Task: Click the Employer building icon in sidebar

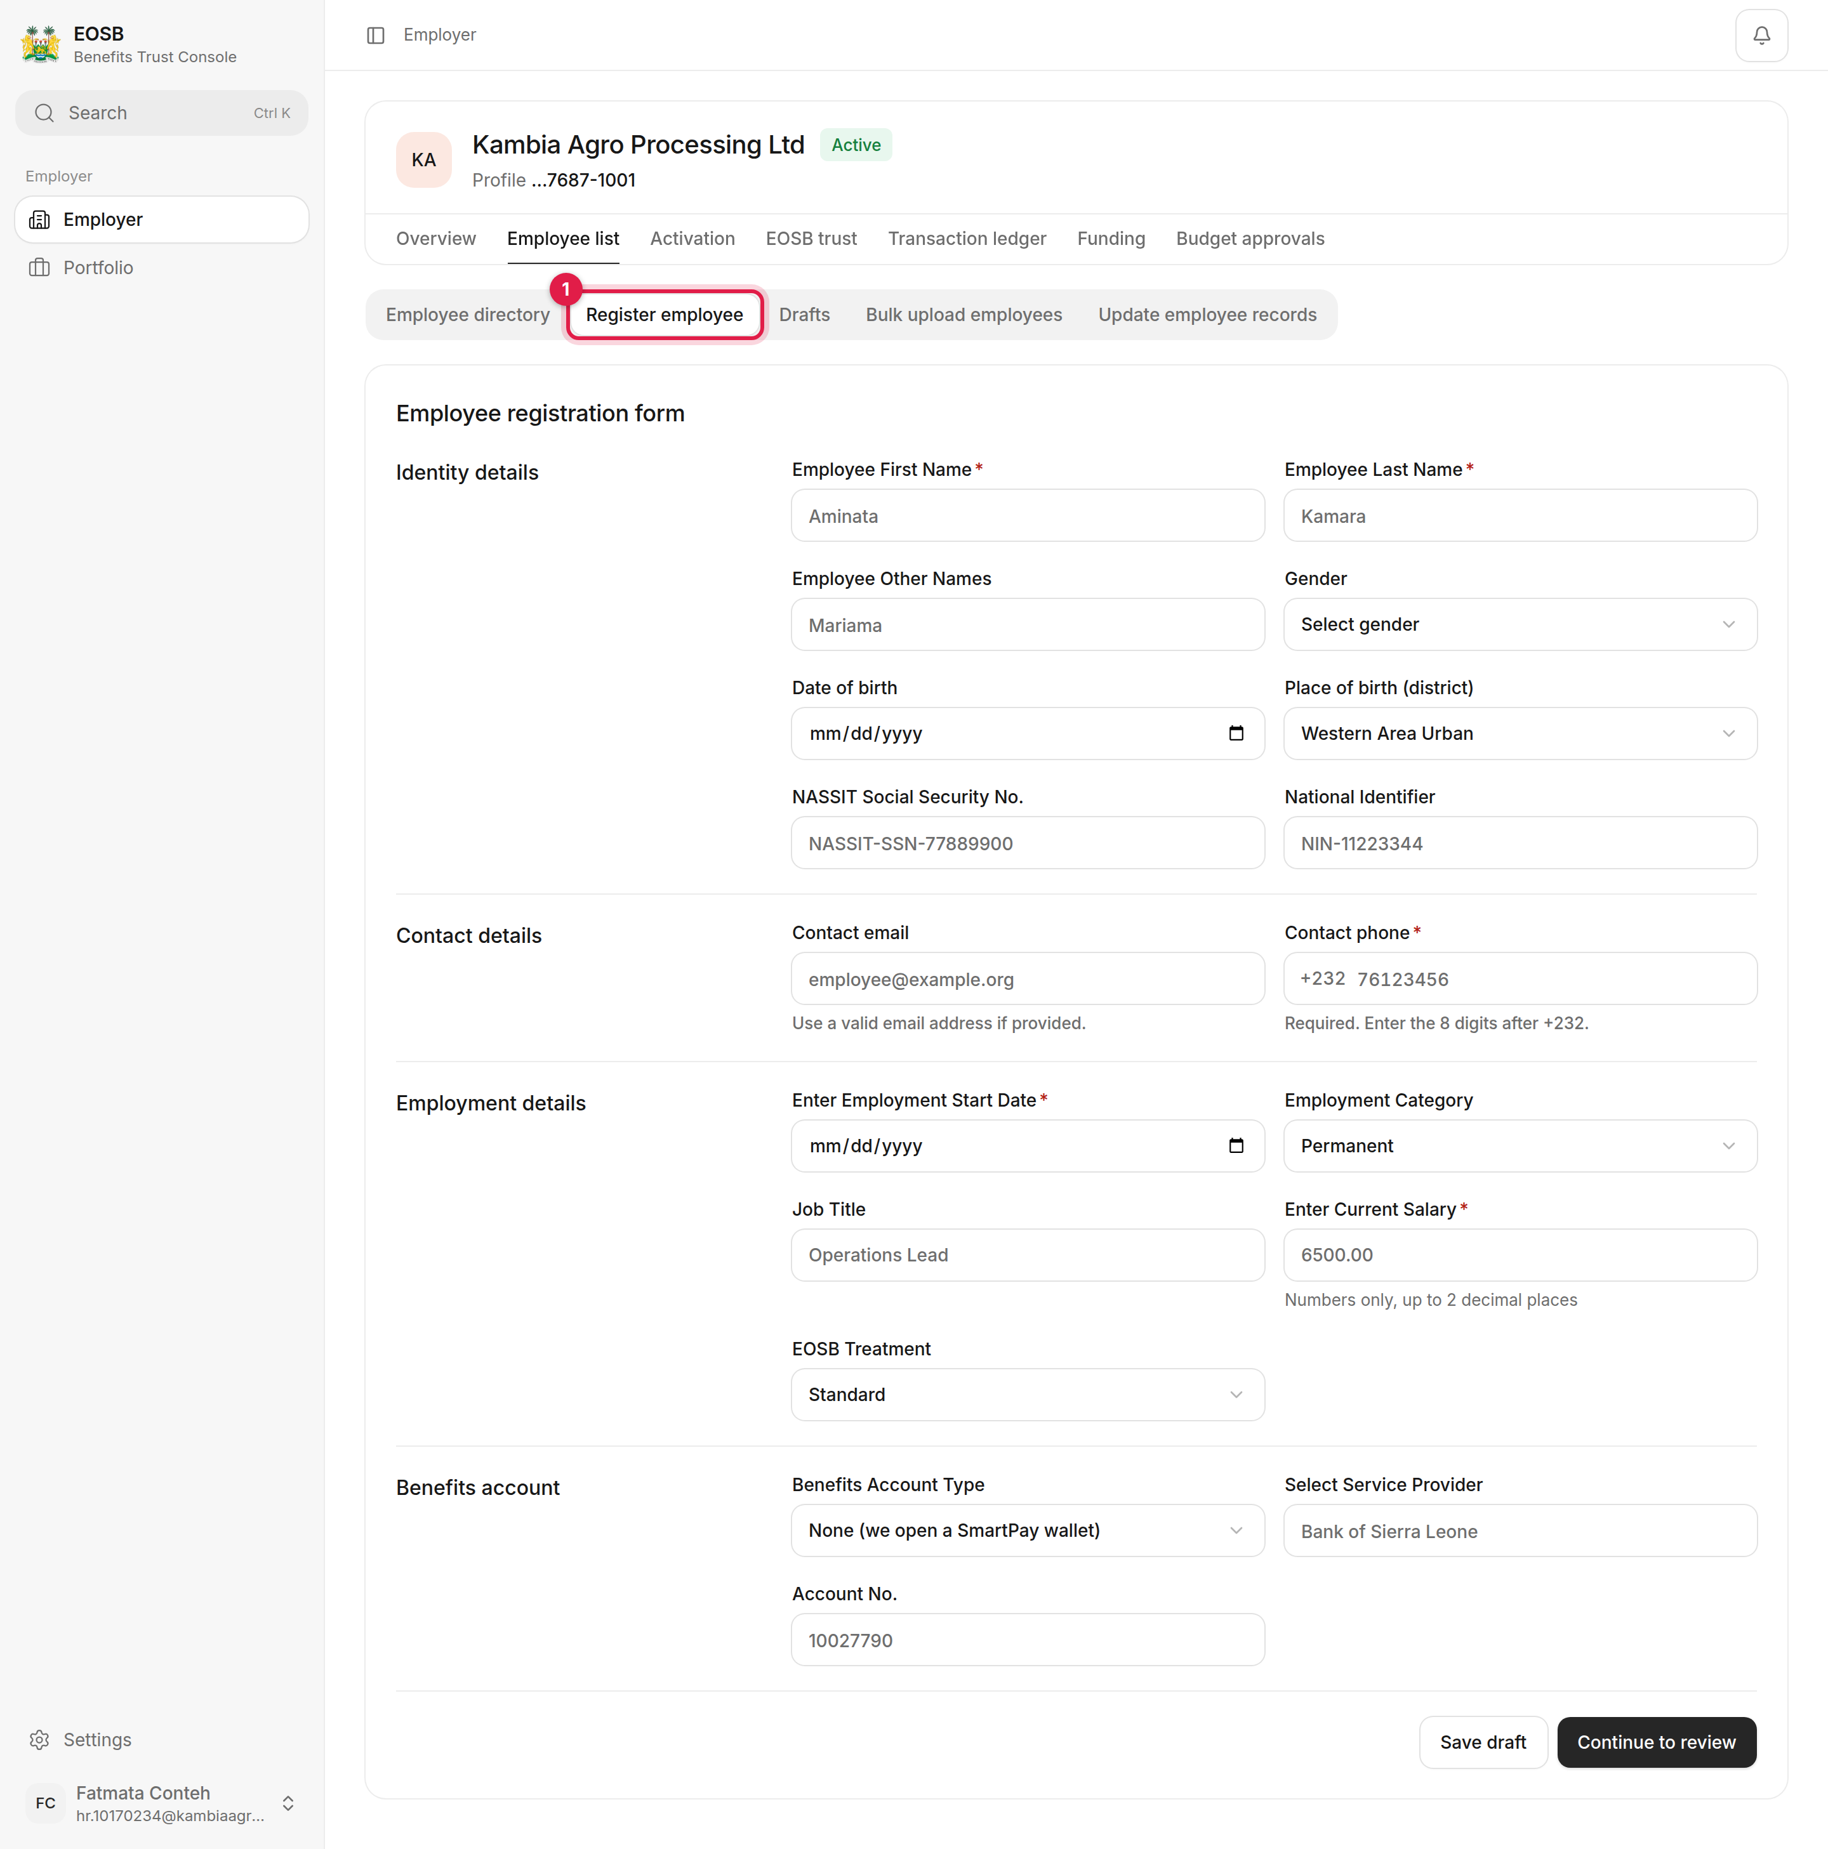Action: point(39,219)
